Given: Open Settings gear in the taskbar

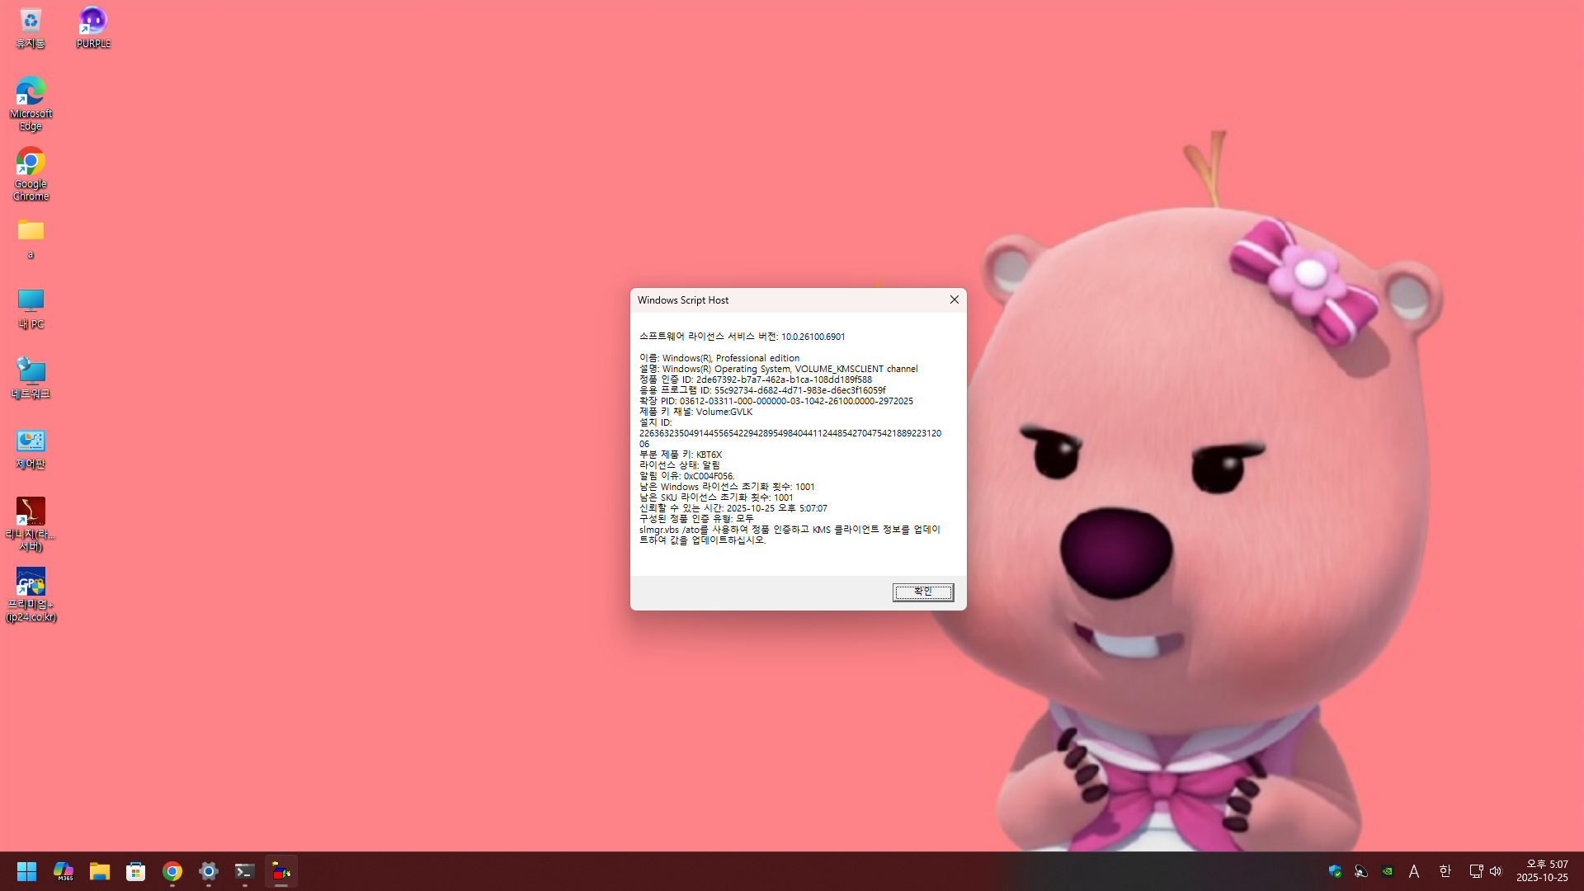Looking at the screenshot, I should click(x=209, y=871).
